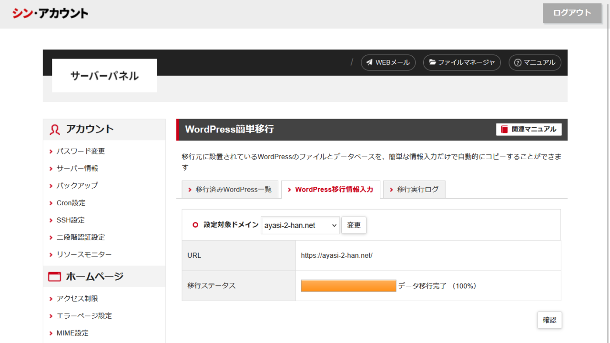Open 二段階認証設定 in sidebar

point(81,237)
